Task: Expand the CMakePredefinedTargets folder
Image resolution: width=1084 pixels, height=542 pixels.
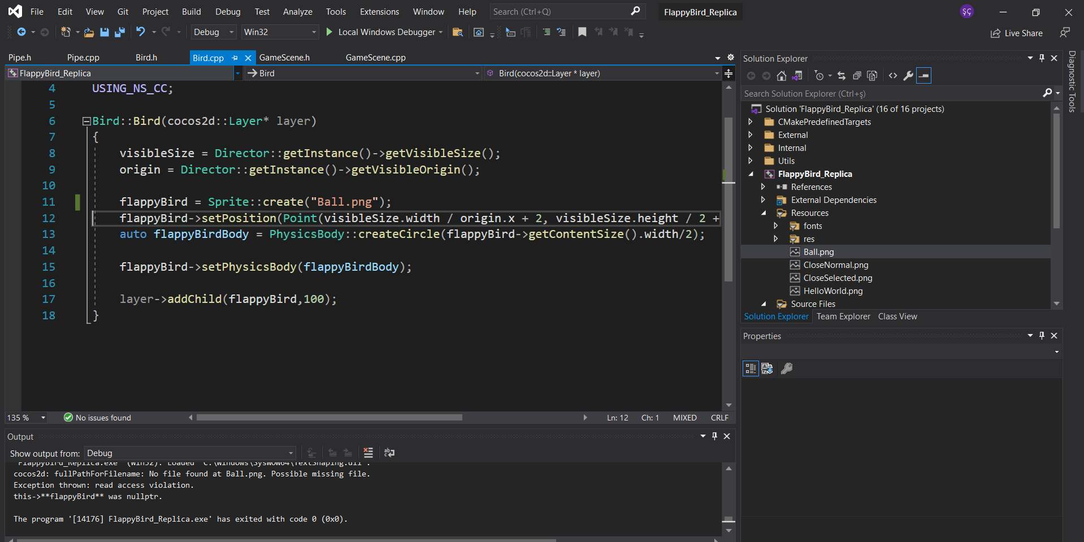Action: click(x=751, y=122)
